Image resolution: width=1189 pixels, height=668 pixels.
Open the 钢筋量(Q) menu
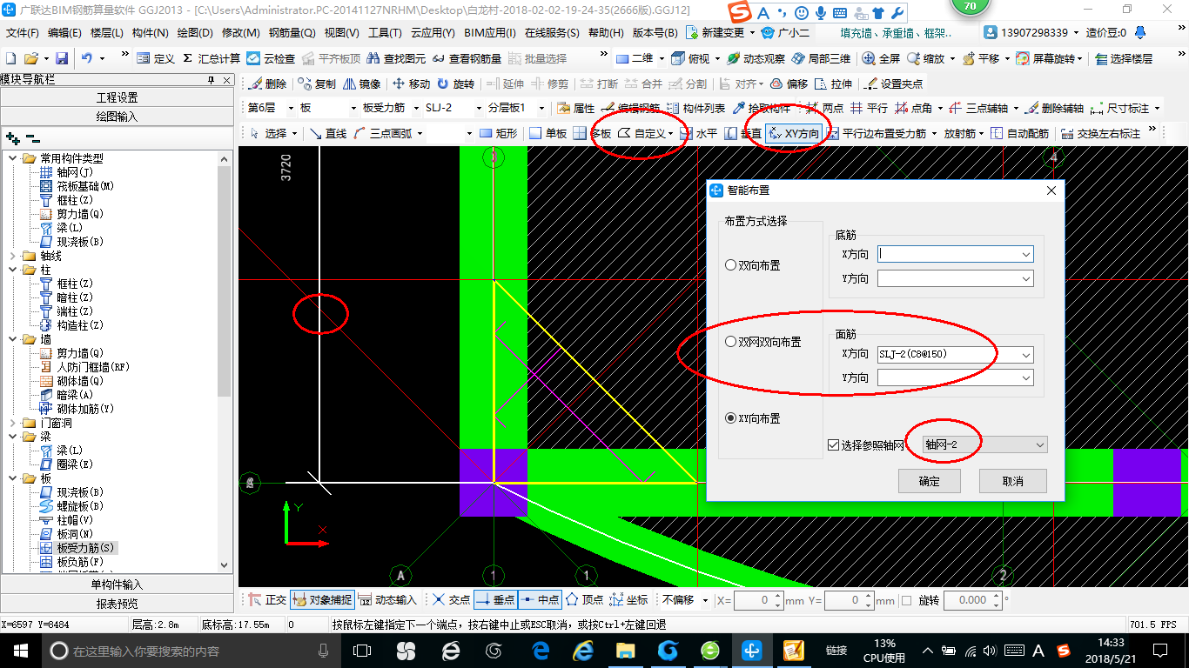(x=292, y=33)
